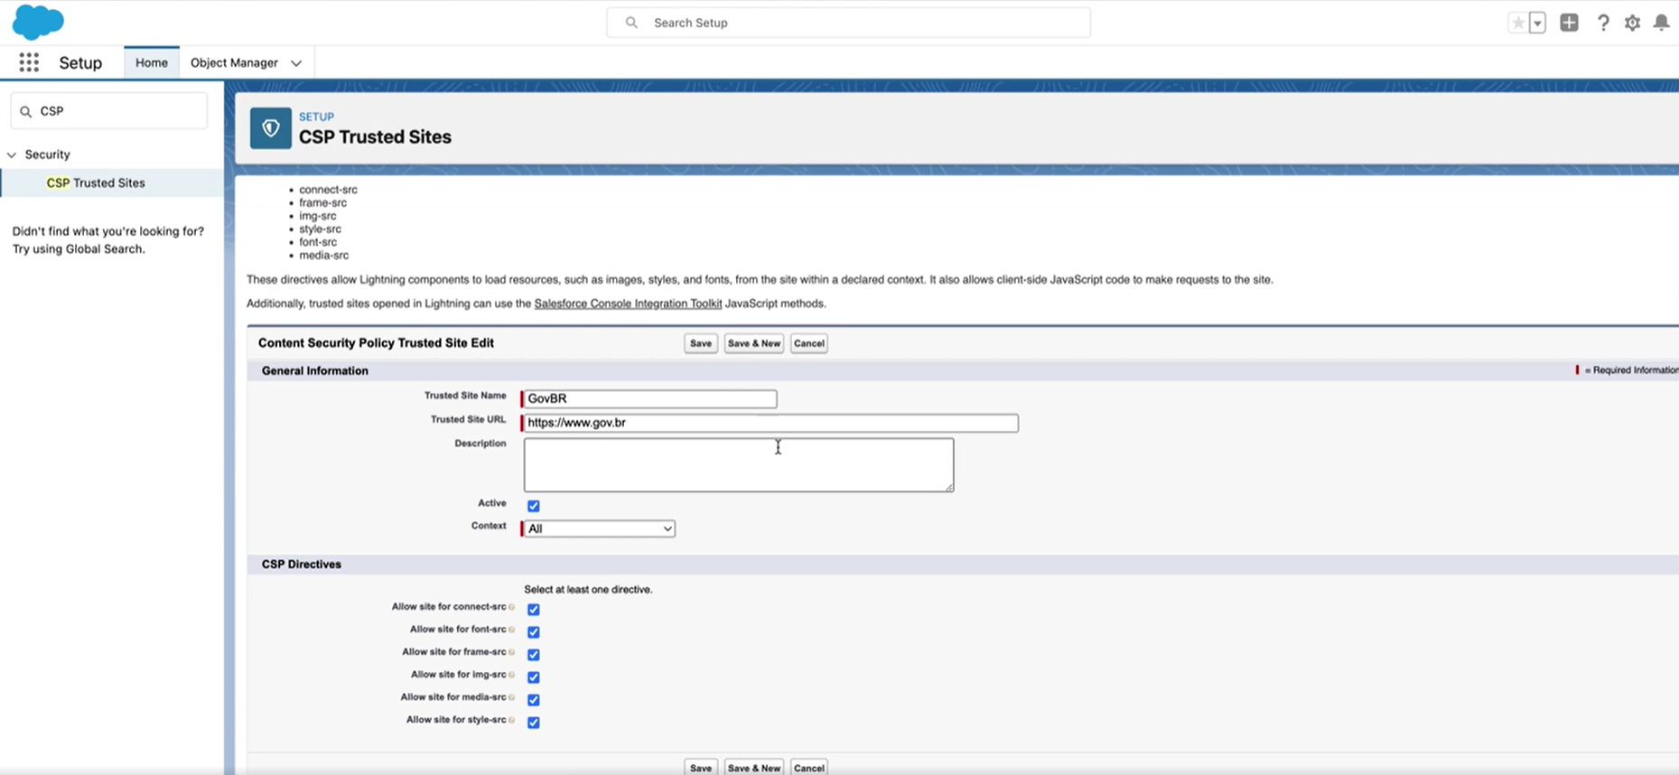Image resolution: width=1679 pixels, height=775 pixels.
Task: Click the Setup app name label
Action: 80,62
